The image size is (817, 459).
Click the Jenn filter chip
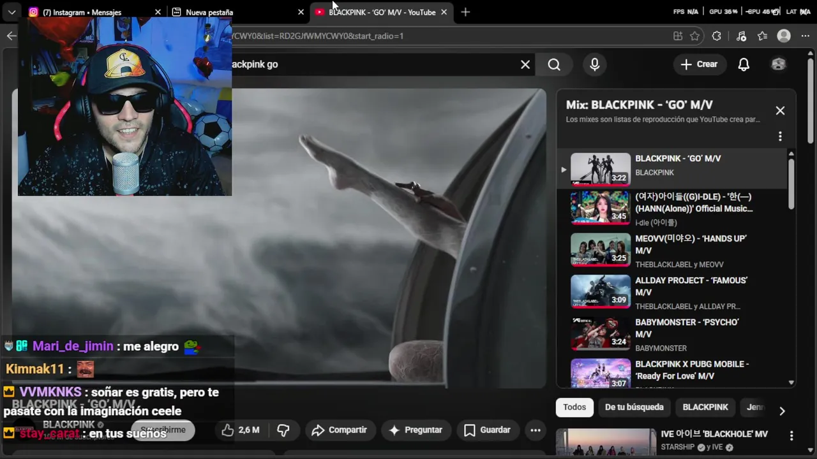[755, 407]
